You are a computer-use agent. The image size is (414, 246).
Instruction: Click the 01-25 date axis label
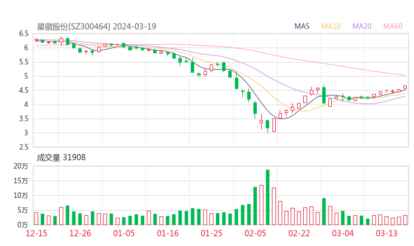click(211, 233)
